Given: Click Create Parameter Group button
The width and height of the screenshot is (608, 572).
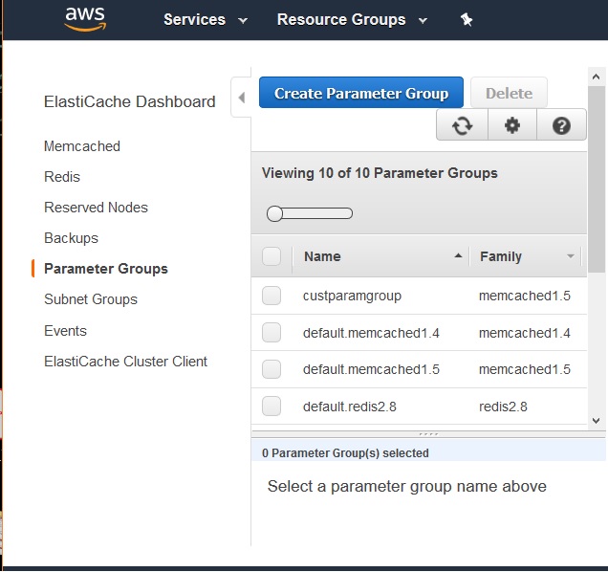Looking at the screenshot, I should 361,93.
